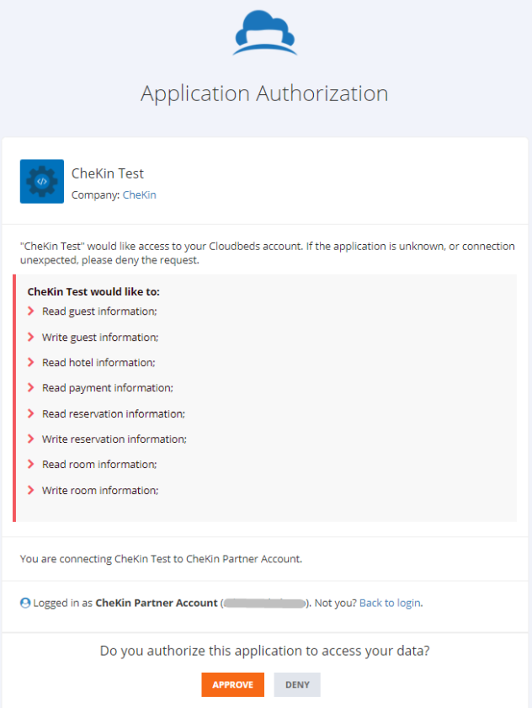The width and height of the screenshot is (532, 708).
Task: Click the 'would like access to your Cloudbeds account' notice
Action: [268, 253]
